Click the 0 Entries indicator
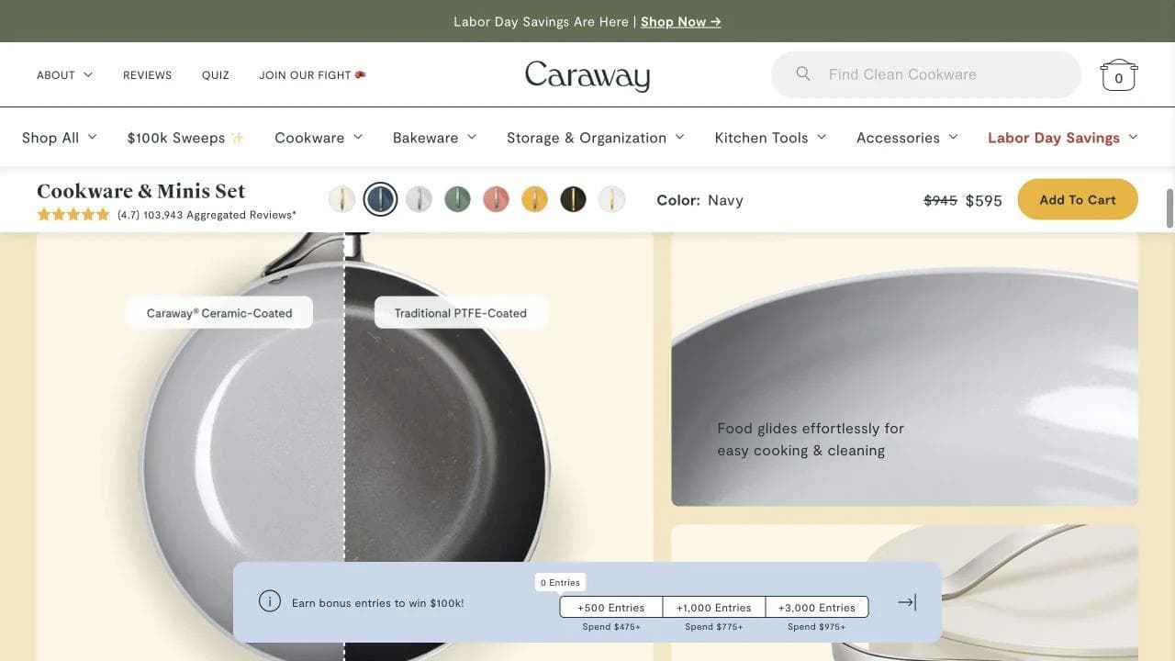The height and width of the screenshot is (661, 1175). click(x=560, y=582)
